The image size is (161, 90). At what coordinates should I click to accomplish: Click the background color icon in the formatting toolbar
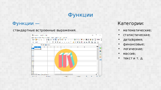click(x=92, y=42)
